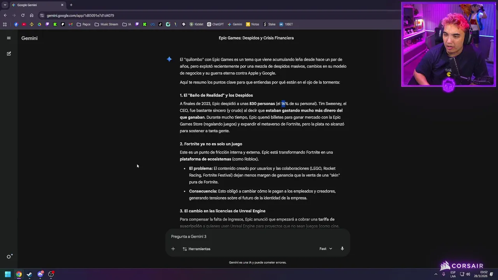Click the disclaimer Gemini es una IA y puede cometer errores
This screenshot has height=280, width=498.
pos(258,262)
